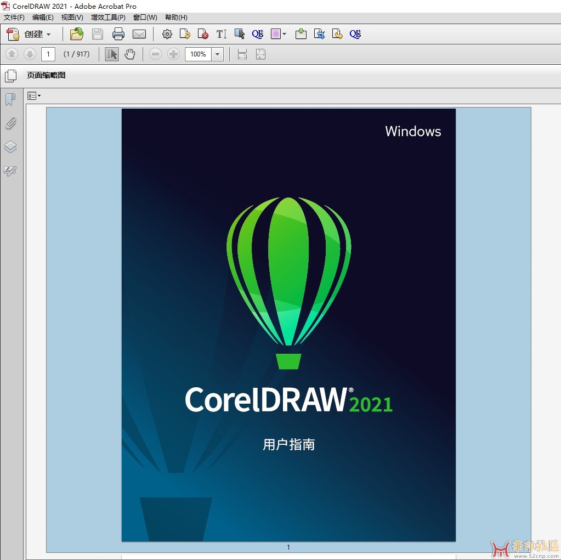Screen dimensions: 561x560
Task: Click the crop pages icon
Action: click(x=319, y=34)
